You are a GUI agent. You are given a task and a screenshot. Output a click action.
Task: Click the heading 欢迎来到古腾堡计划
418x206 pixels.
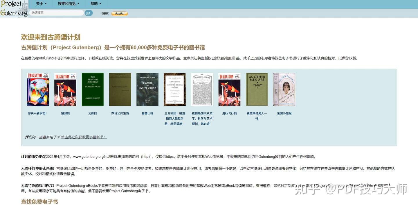pos(51,37)
